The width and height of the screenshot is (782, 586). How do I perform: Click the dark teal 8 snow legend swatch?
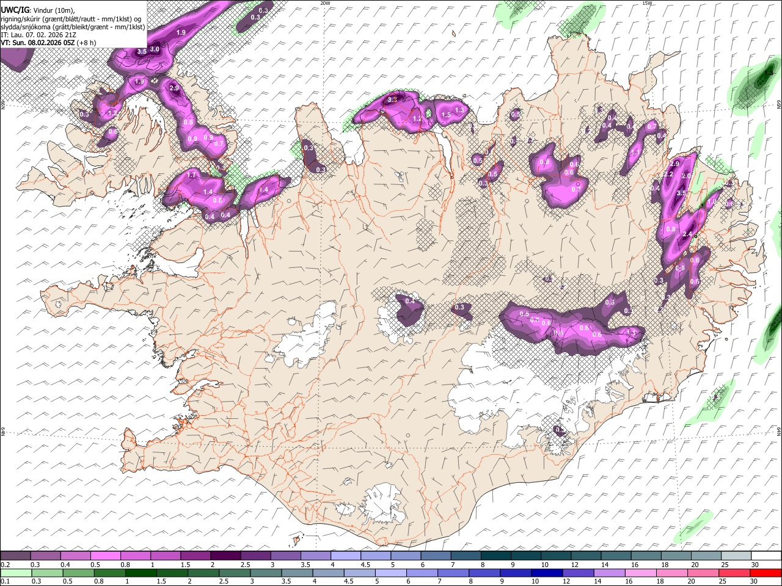pyautogui.click(x=495, y=556)
